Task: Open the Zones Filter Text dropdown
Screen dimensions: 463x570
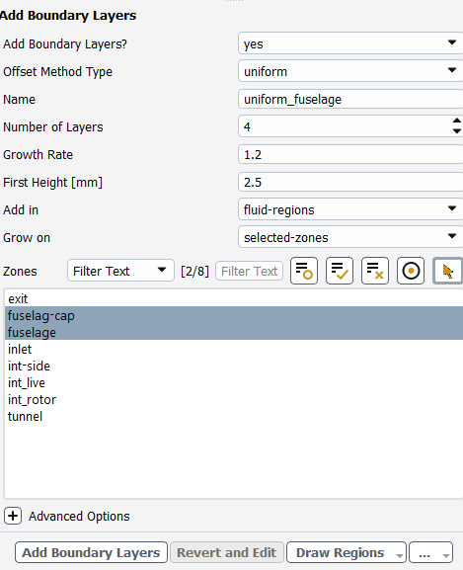Action: (x=120, y=271)
